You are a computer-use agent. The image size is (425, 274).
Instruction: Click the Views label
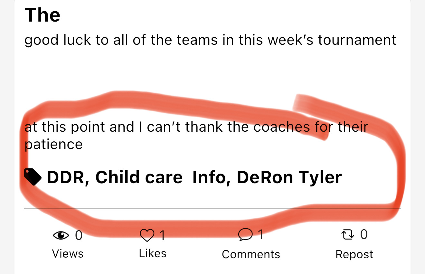pos(68,254)
